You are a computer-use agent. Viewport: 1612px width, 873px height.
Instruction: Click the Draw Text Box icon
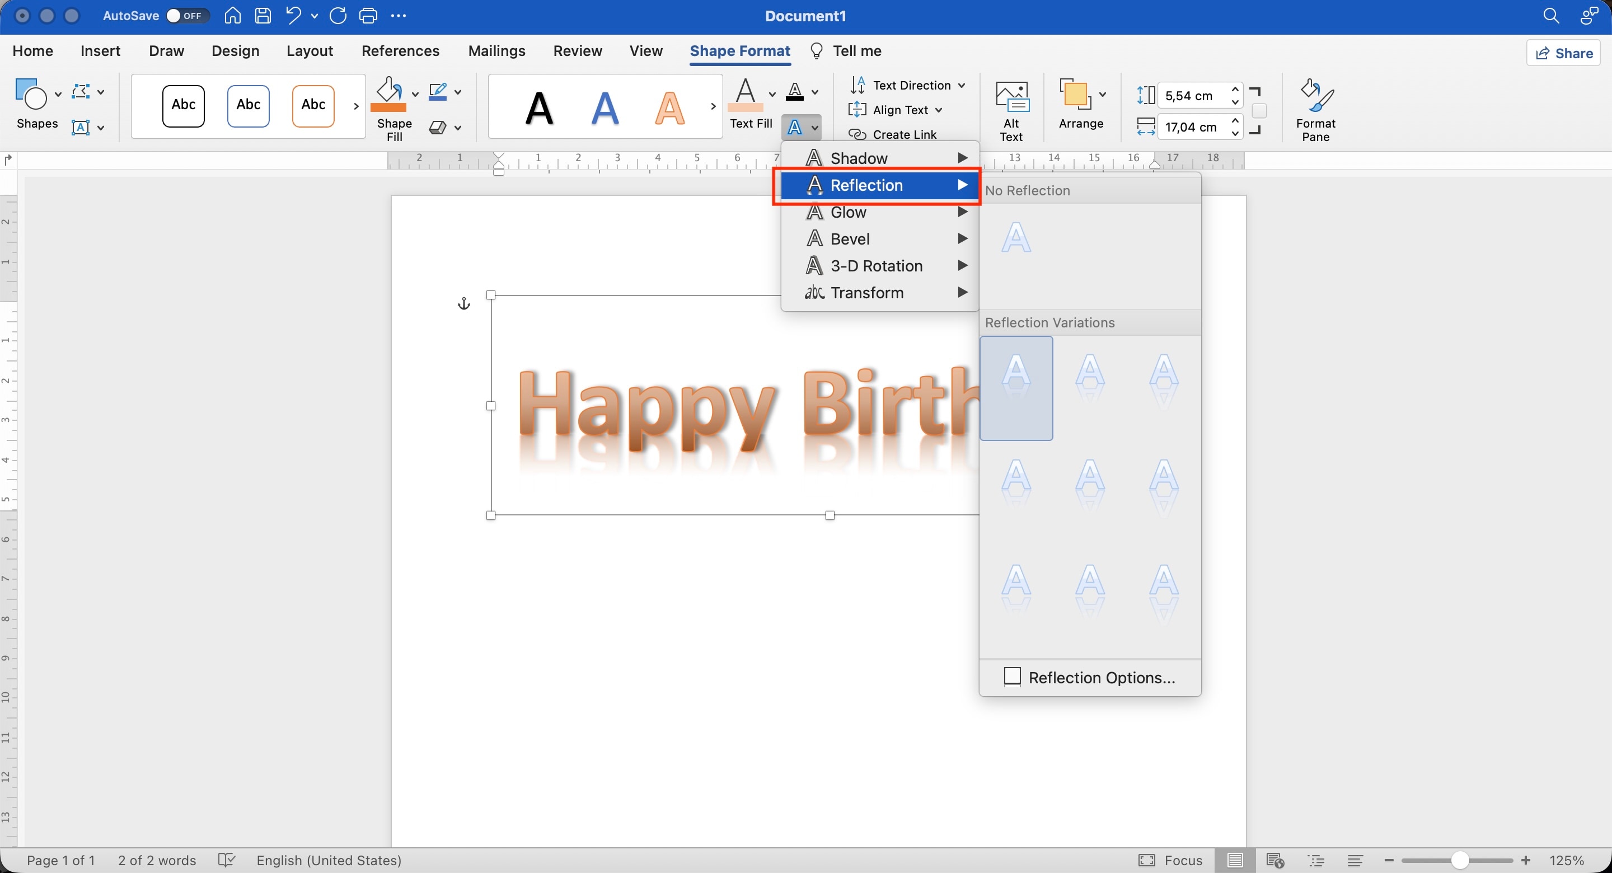(x=81, y=128)
